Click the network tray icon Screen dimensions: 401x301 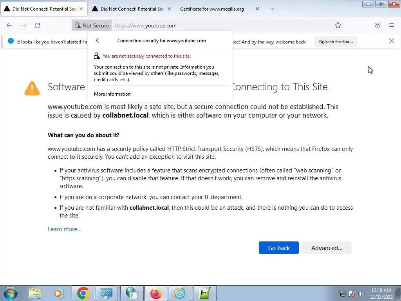pos(342,294)
